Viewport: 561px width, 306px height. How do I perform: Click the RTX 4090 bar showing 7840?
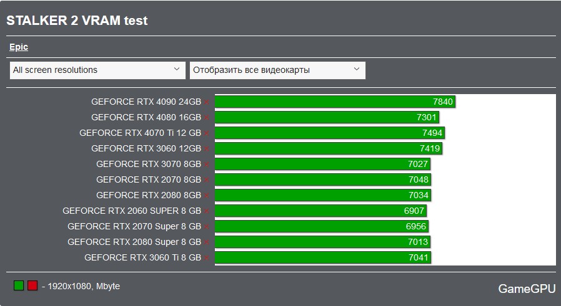335,102
